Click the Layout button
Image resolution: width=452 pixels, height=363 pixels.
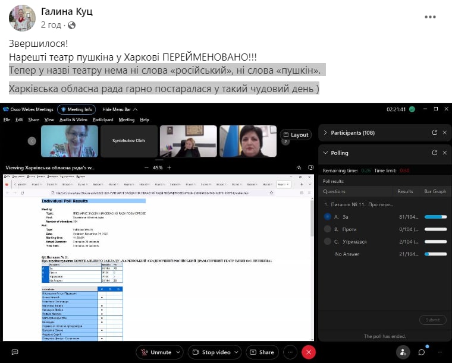click(x=296, y=135)
